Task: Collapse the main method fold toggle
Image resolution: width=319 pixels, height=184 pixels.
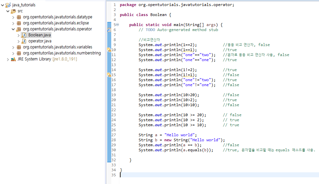Action: pos(117,25)
